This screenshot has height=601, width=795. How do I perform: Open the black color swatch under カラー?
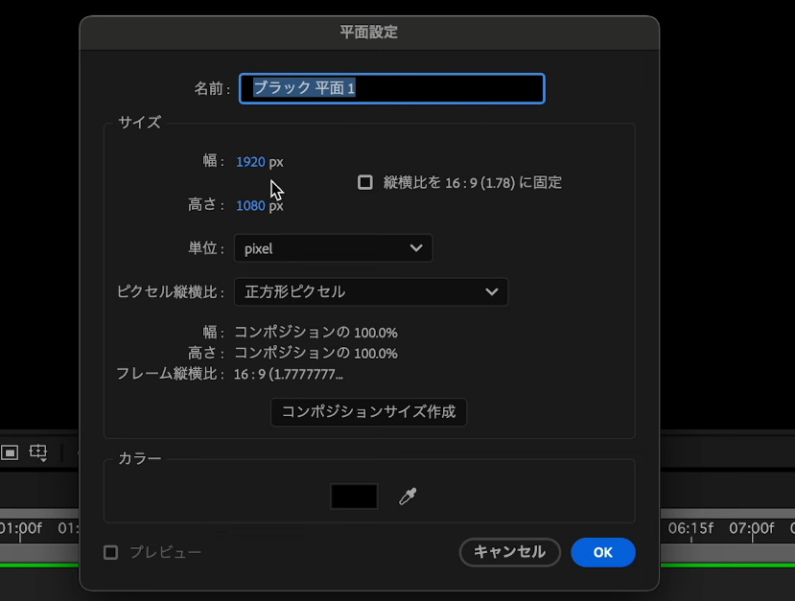[x=353, y=498]
